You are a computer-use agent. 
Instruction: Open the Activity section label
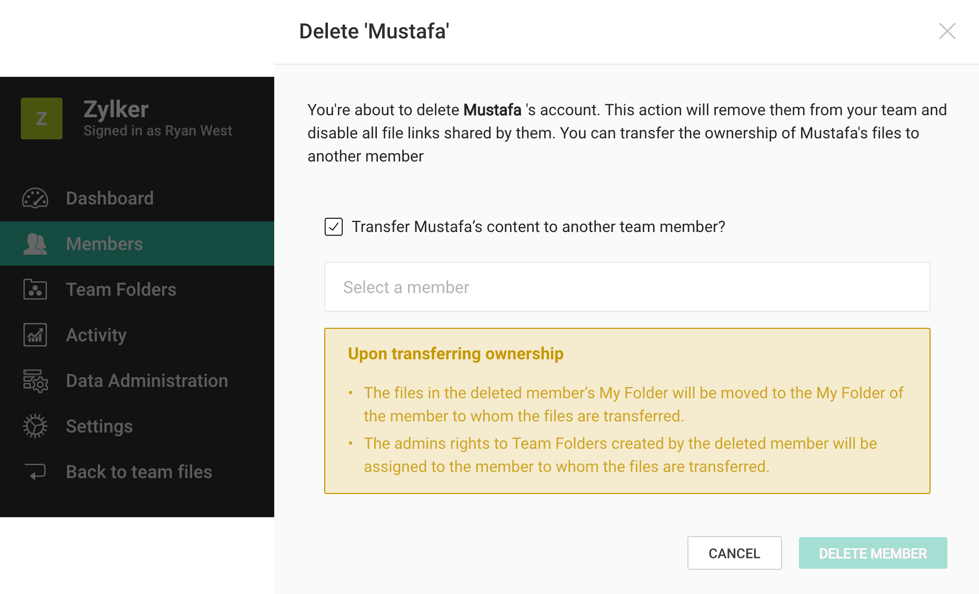click(96, 335)
